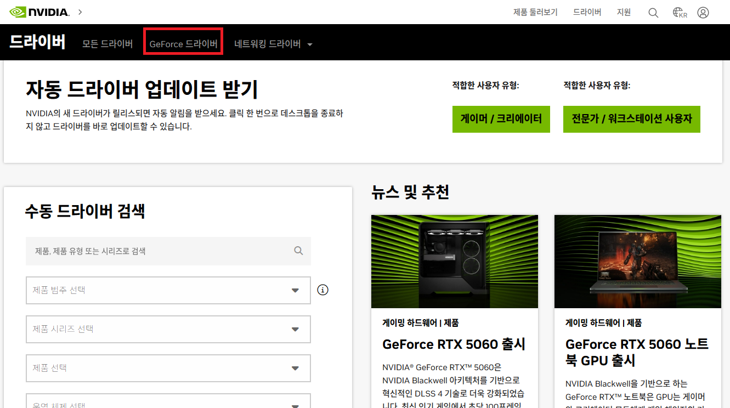Focus the 제품, 제품 유형 또는 시리즈로 검색 field

(x=168, y=251)
